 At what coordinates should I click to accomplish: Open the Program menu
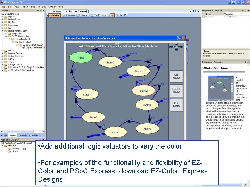pos(42,7)
